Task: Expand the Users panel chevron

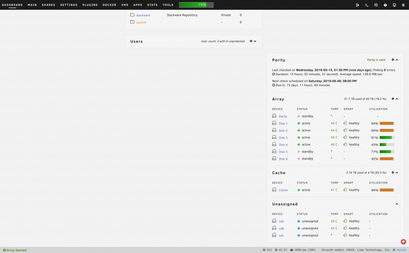Action: [x=255, y=41]
